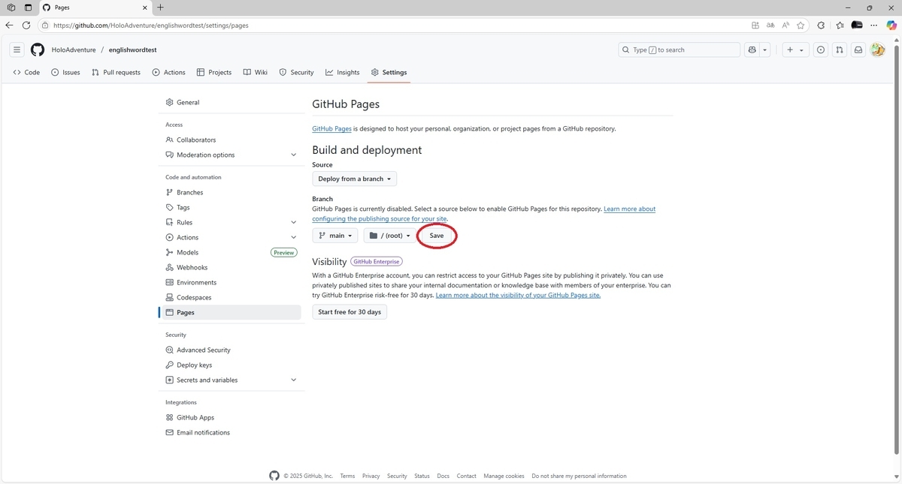Screen dimensions: 902x484
Task: Open the pull requests icon in the header
Action: point(839,50)
